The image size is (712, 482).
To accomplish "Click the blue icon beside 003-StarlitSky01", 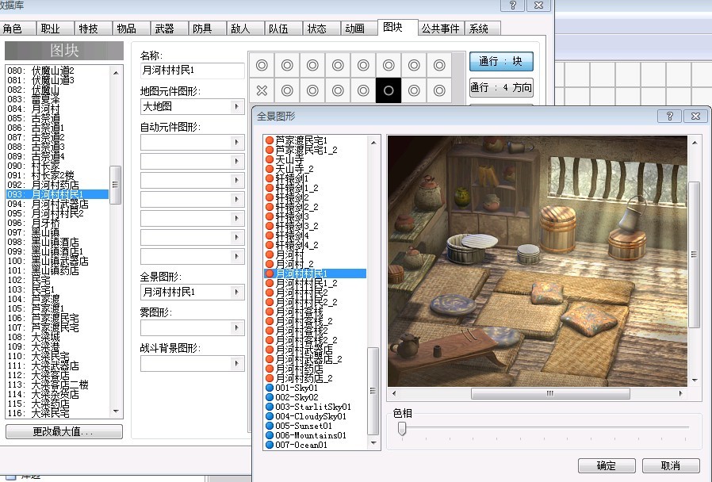I will tap(270, 407).
